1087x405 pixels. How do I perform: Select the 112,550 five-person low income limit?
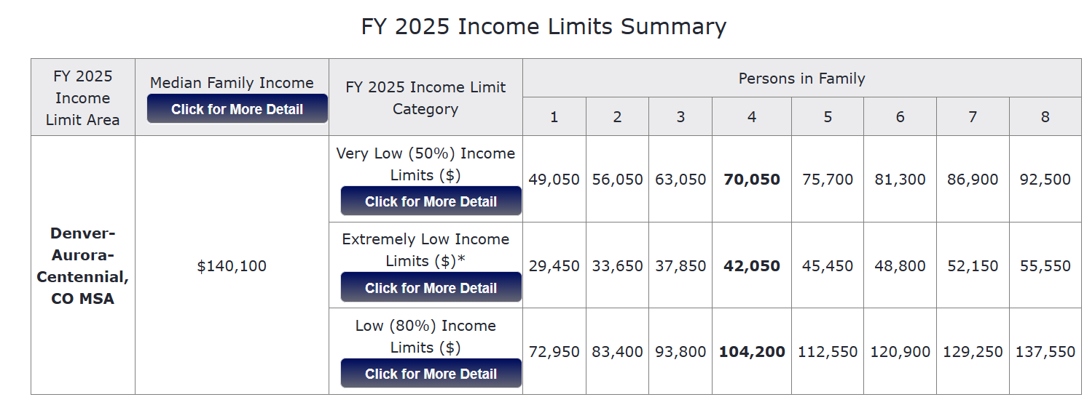pos(827,352)
